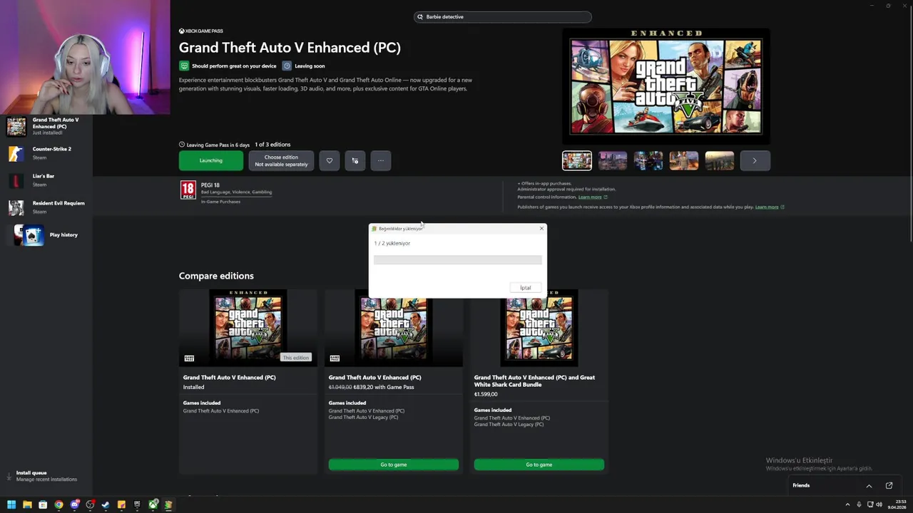Open Google Chrome from the taskbar

coord(58,504)
